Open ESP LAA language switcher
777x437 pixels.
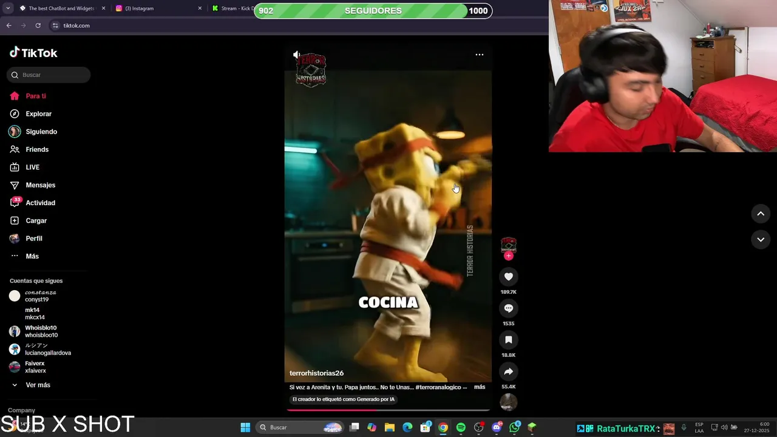pos(699,427)
